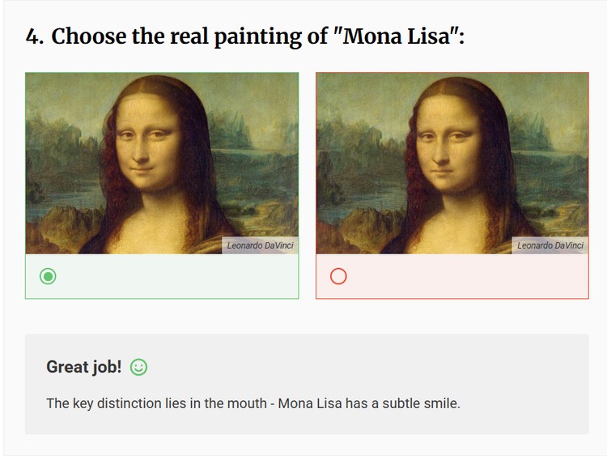The width and height of the screenshot is (607, 456).
Task: Click the question number 4
Action: pyautogui.click(x=33, y=37)
